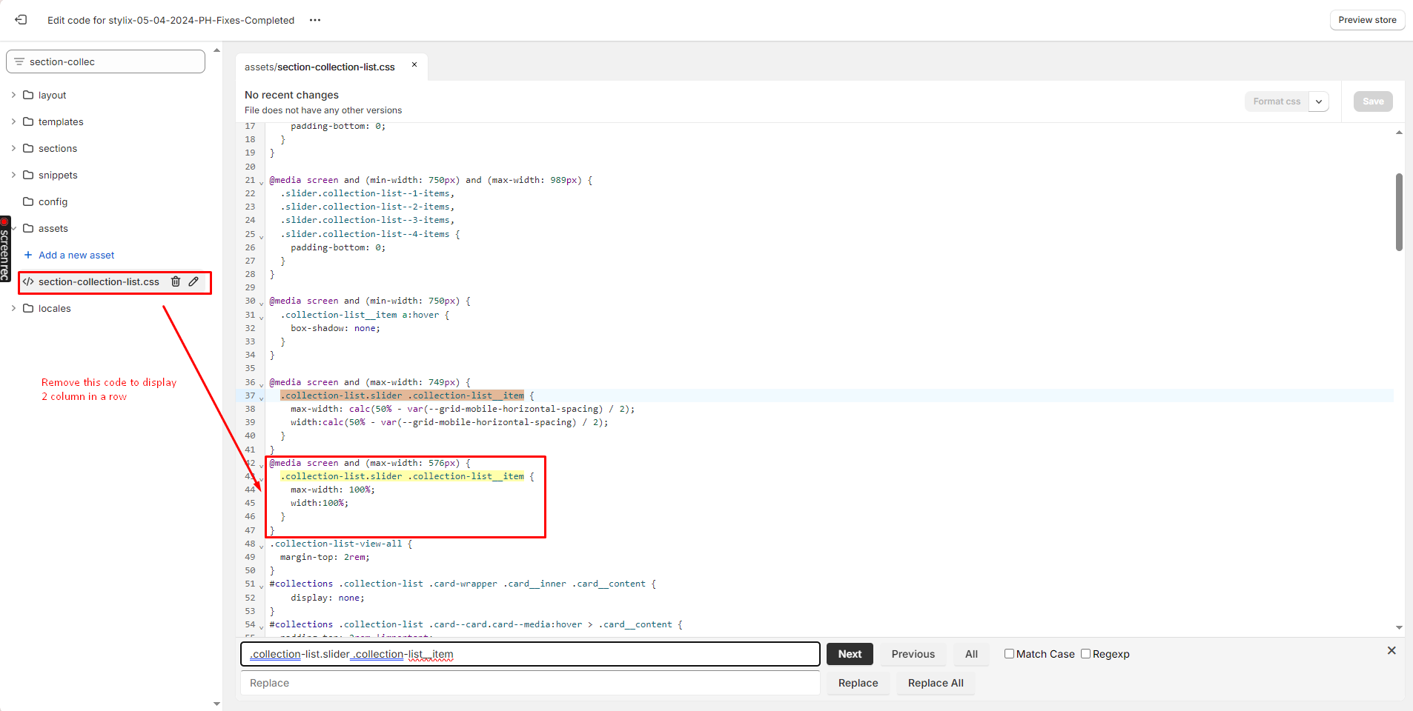Click the exit editor back icon
This screenshot has width=1413, height=711.
pyautogui.click(x=21, y=20)
